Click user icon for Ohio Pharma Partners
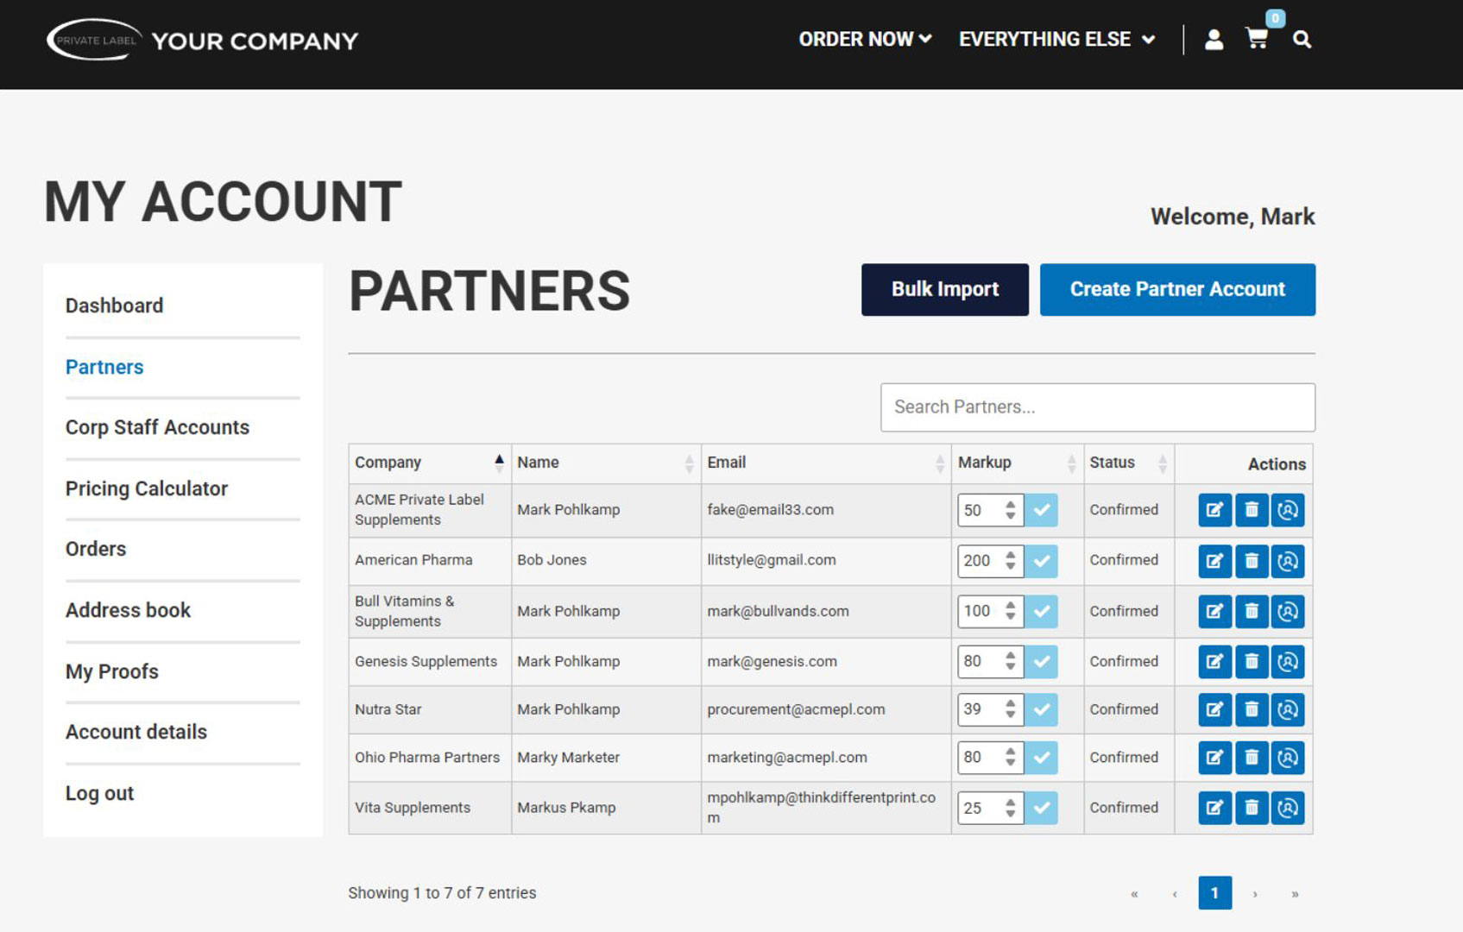The height and width of the screenshot is (932, 1463). click(x=1288, y=758)
